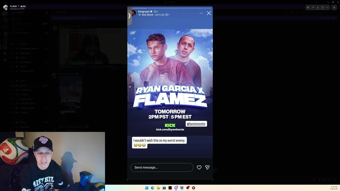
Task: Click the kick.com/RyanGarcia text on the poster
Action: coord(170,129)
